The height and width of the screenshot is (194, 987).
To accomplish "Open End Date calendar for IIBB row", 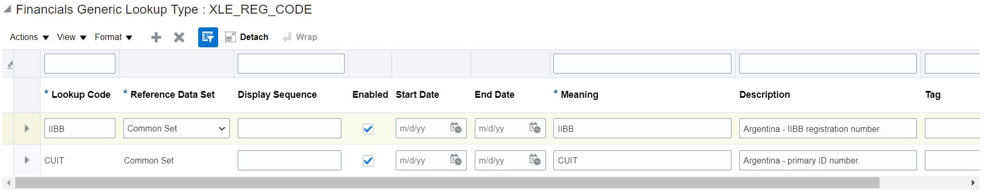I will click(535, 128).
